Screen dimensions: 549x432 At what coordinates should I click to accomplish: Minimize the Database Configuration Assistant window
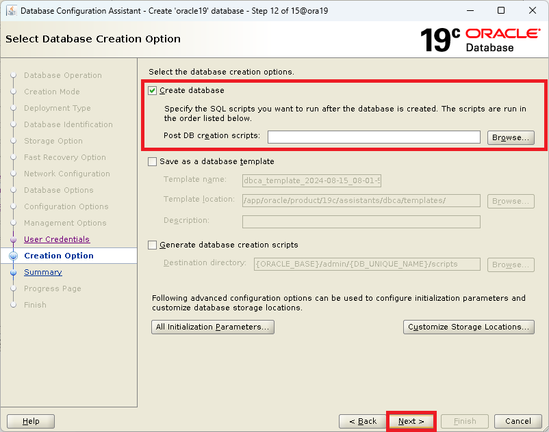[x=470, y=10]
